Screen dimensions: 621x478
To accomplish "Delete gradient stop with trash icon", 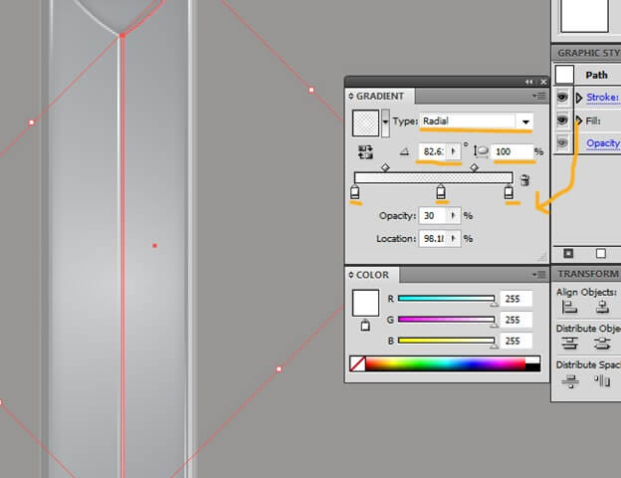I will click(525, 180).
